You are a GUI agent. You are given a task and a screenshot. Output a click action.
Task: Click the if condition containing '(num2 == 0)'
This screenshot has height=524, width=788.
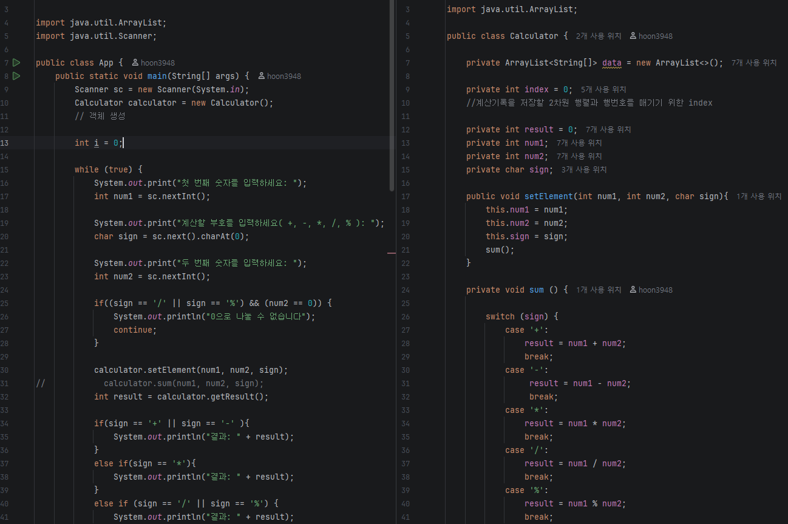(x=213, y=303)
